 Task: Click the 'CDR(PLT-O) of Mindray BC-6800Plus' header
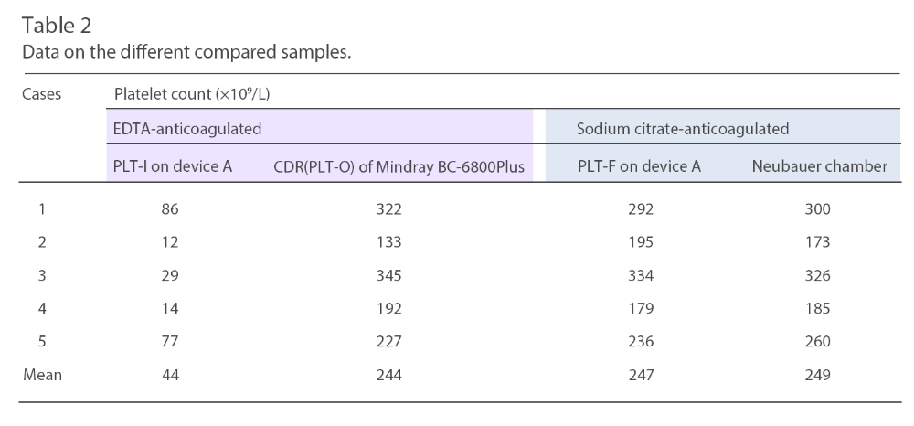399,166
